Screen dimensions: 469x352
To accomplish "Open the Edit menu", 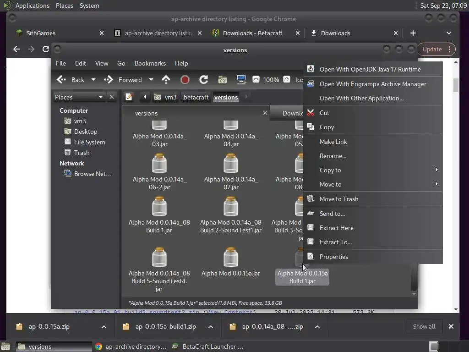I will tap(81, 63).
